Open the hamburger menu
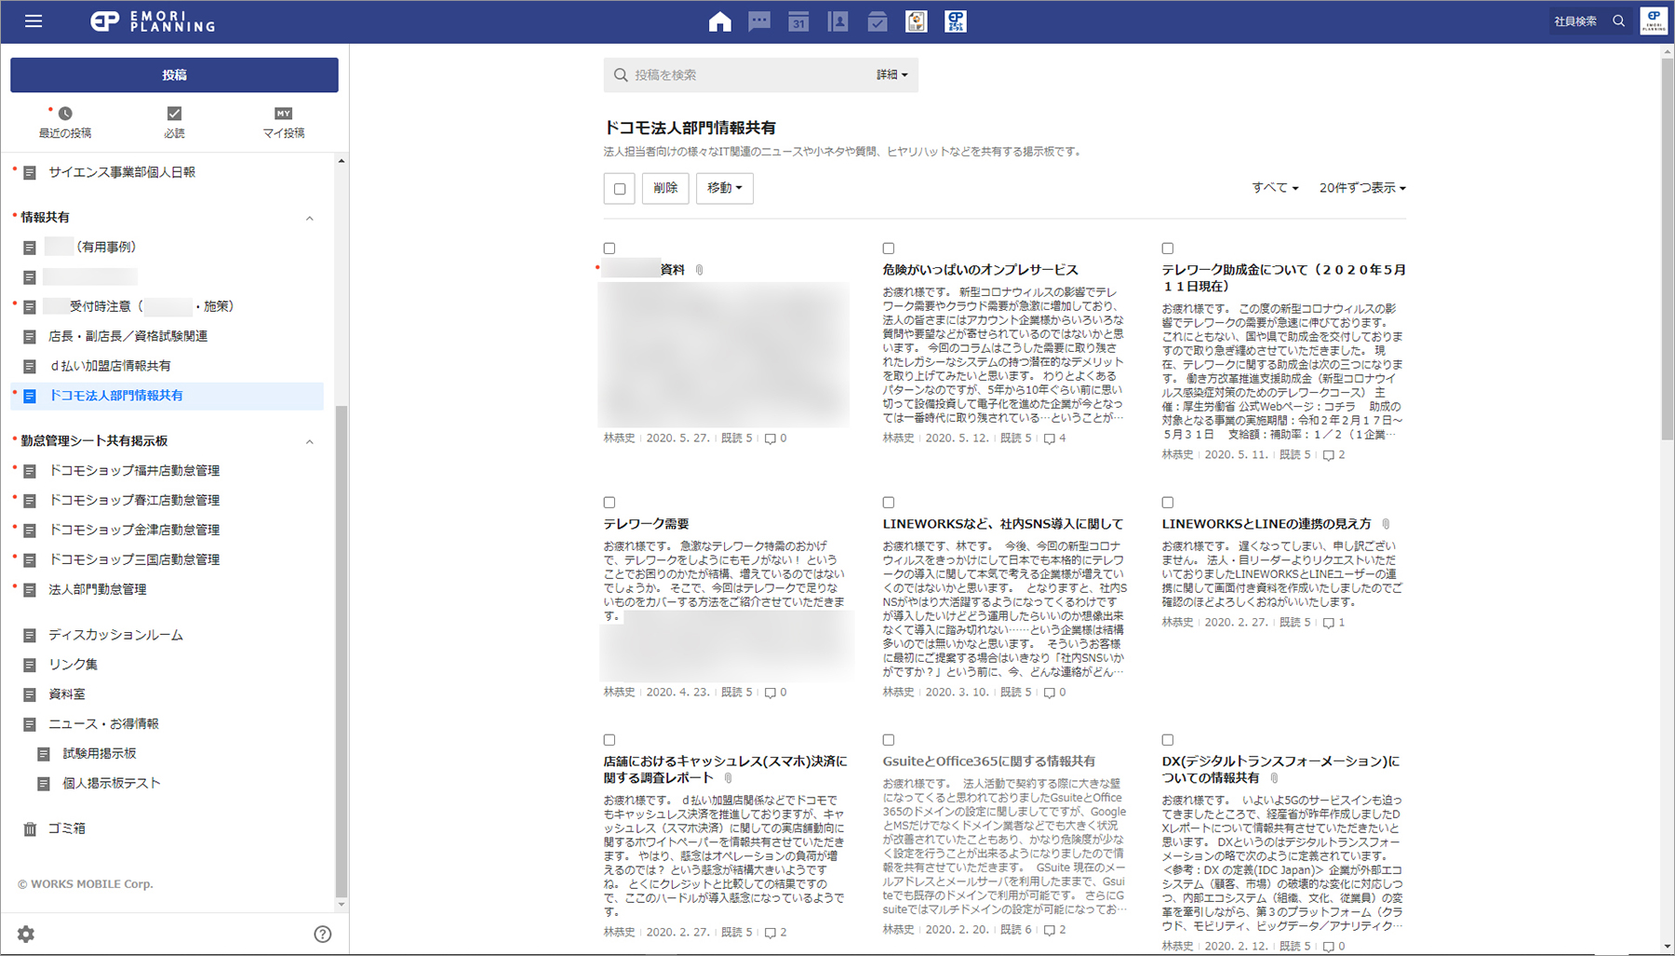 pyautogui.click(x=33, y=21)
